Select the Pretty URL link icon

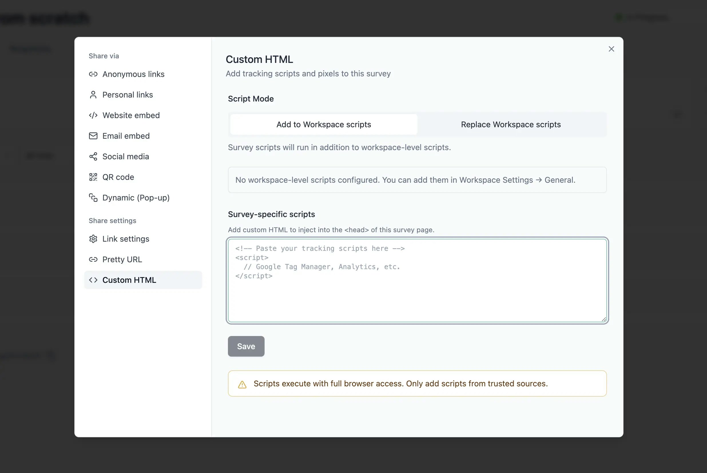93,259
